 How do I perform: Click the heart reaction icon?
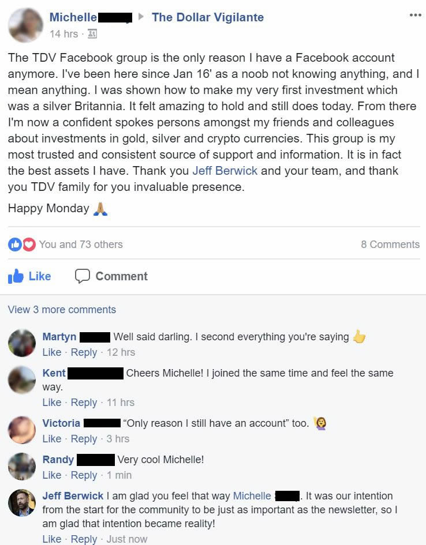coord(28,245)
